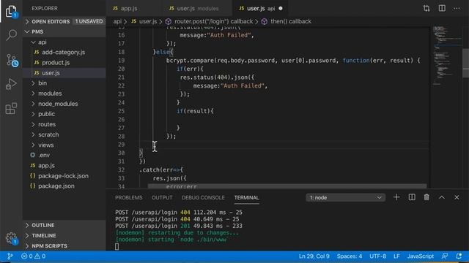The width and height of the screenshot is (469, 263).
Task: Change end of line via 'LF'
Action: click(396, 256)
